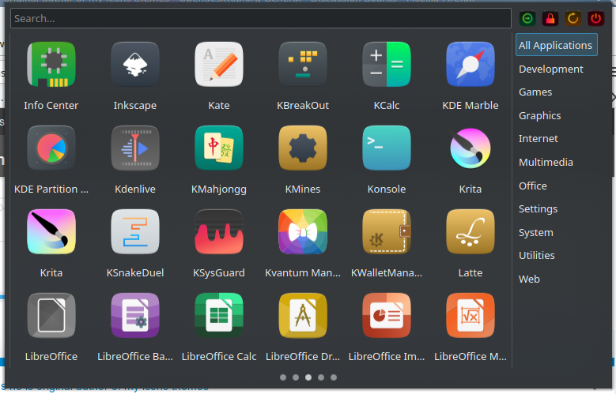Show Office category
The image size is (616, 394).
click(532, 186)
